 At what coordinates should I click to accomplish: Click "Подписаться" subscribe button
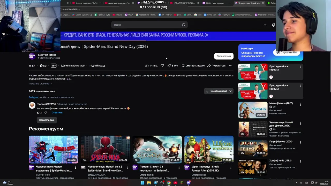point(224,56)
